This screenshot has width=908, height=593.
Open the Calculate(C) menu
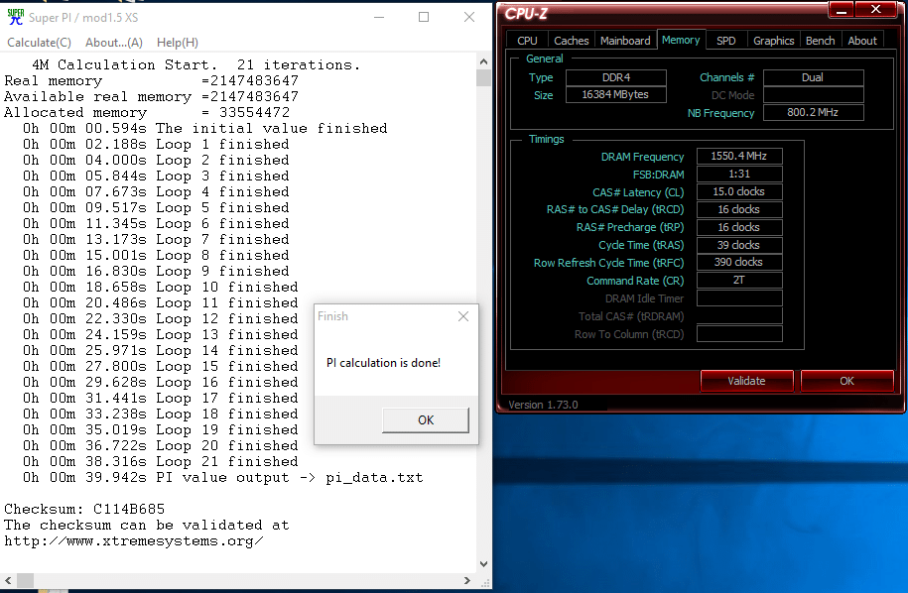pyautogui.click(x=39, y=43)
